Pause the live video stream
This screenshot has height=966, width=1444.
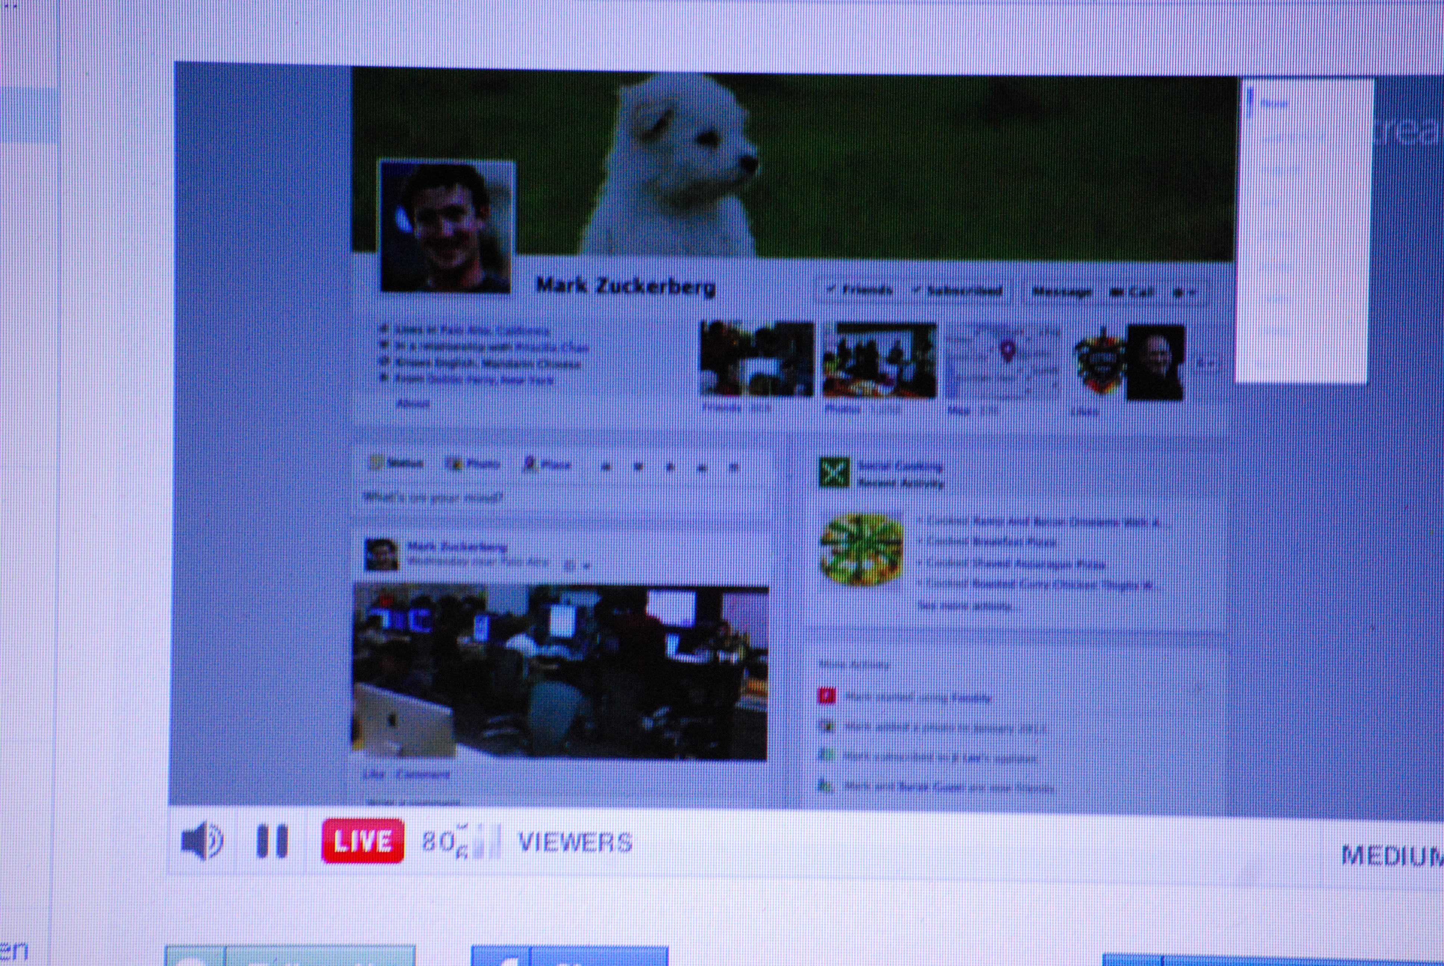tap(272, 841)
